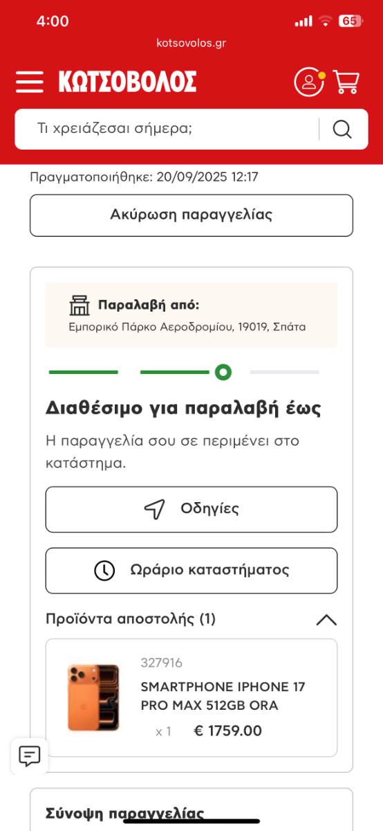
Task: Open Οδηγίες directions button
Action: pyautogui.click(x=192, y=509)
